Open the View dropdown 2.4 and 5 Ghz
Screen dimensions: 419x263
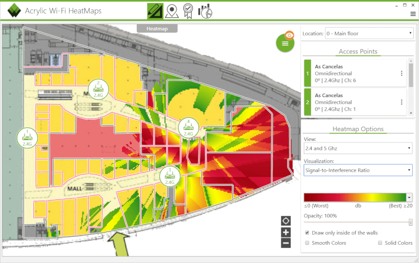click(x=358, y=148)
